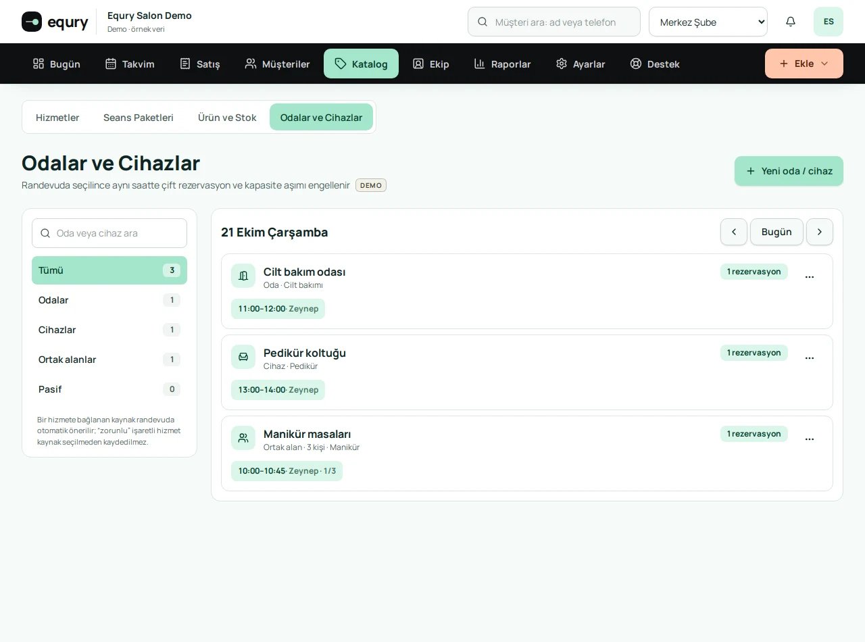Screen dimensions: 865x642
Task: Open the Merkez Şube branch dropdown
Action: coord(708,22)
